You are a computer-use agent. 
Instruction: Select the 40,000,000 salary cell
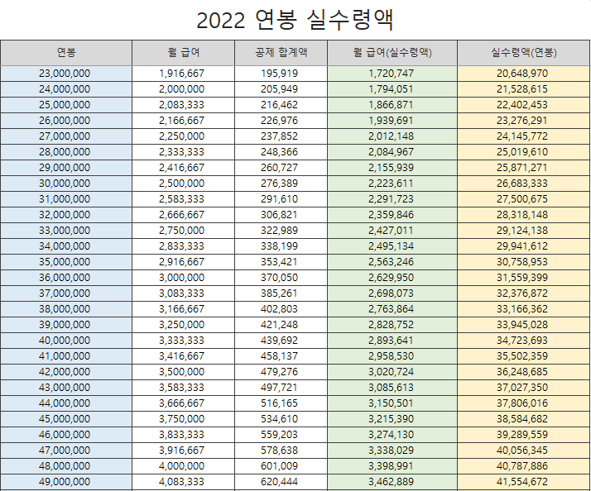(x=66, y=341)
